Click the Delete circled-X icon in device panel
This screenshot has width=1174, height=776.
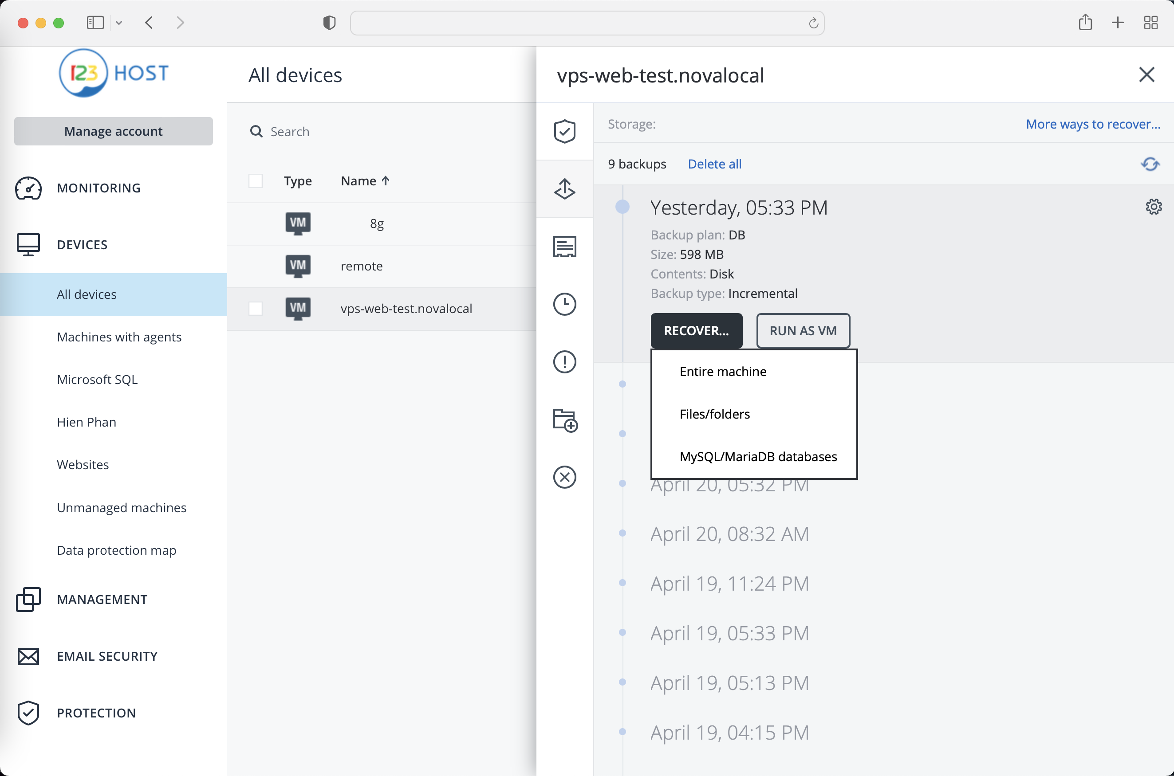(x=564, y=477)
